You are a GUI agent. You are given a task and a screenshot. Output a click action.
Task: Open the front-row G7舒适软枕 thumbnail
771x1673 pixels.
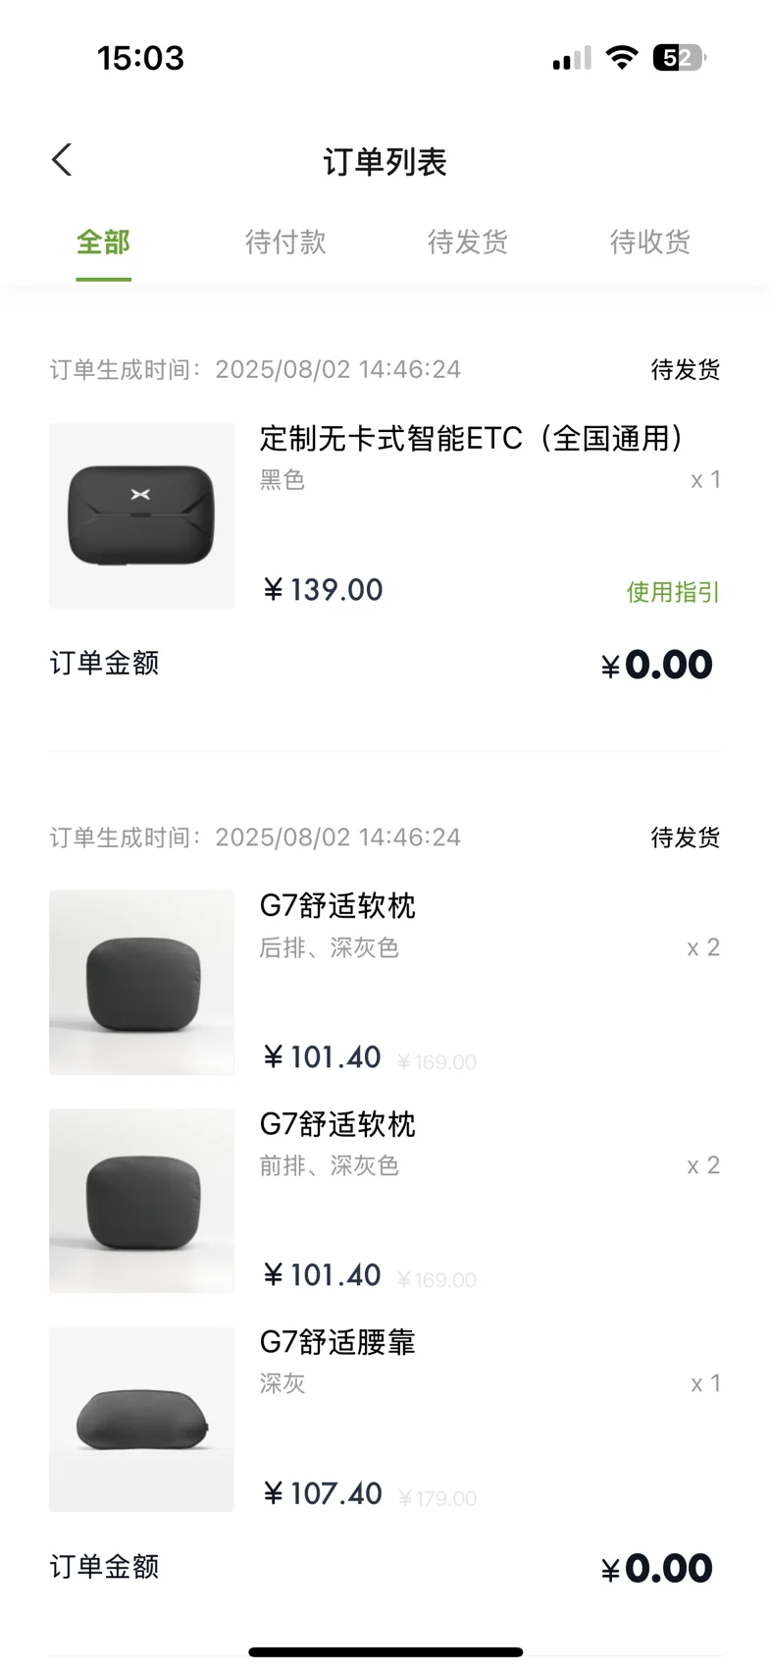(141, 1201)
